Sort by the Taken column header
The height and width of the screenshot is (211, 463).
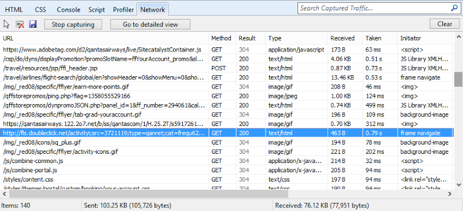380,38
